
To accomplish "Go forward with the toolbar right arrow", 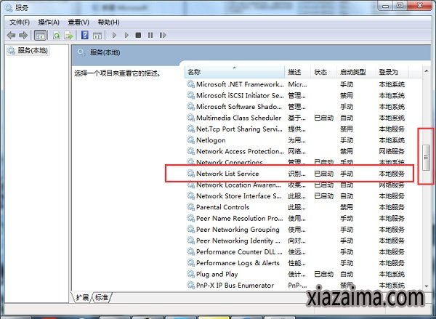I will click(23, 35).
